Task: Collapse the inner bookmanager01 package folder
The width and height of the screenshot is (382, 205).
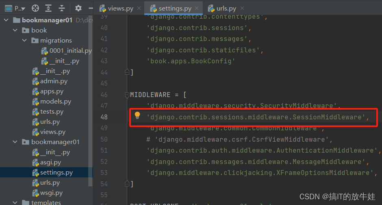Action: click(15, 142)
